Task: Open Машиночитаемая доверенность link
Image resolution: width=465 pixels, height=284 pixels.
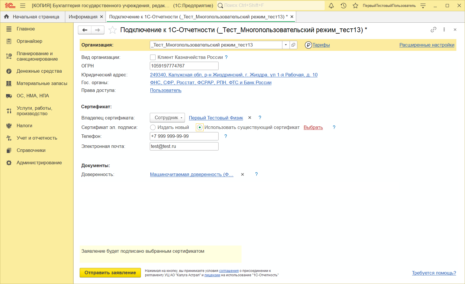Action: 192,174
